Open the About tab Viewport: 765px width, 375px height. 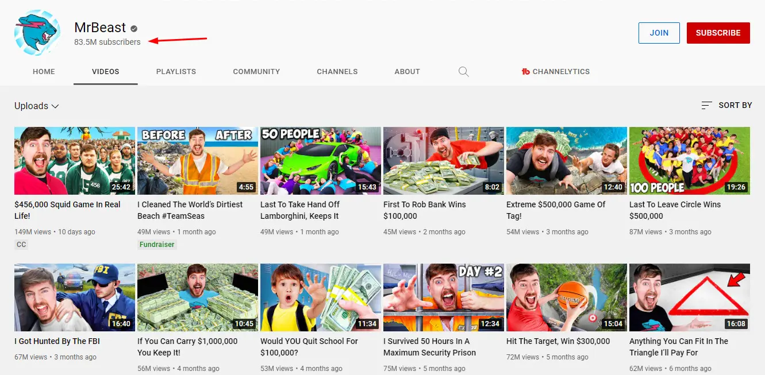(407, 72)
